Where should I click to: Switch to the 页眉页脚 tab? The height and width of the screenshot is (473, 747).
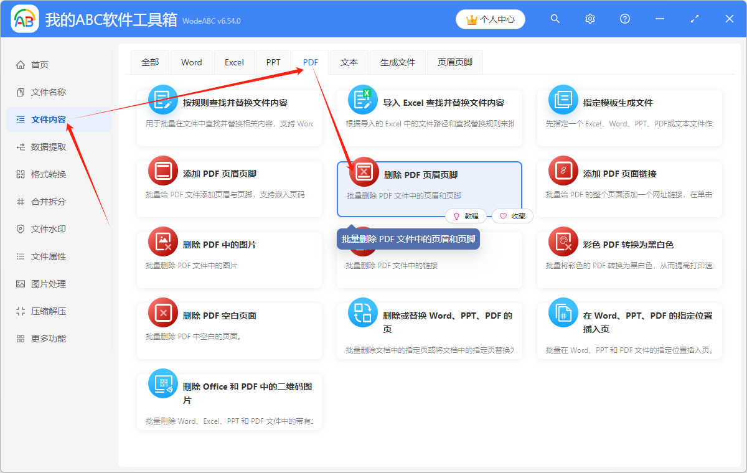coord(454,62)
